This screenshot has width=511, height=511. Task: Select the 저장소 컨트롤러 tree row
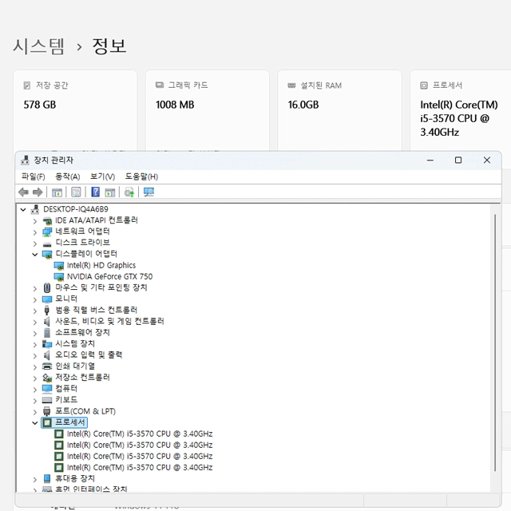(82, 378)
